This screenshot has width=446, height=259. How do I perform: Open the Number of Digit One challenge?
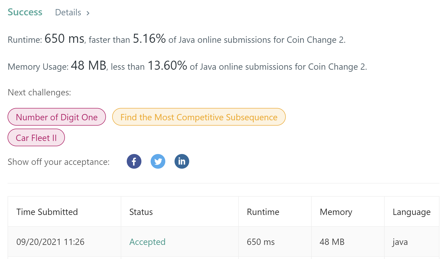(x=57, y=117)
